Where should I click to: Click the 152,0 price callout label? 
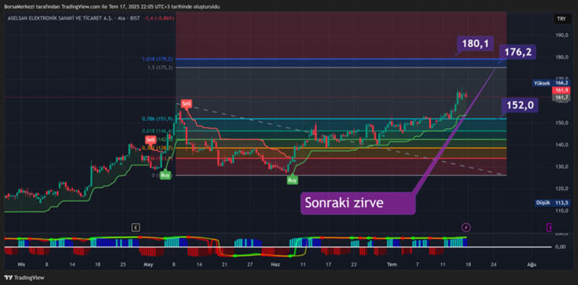click(x=519, y=105)
